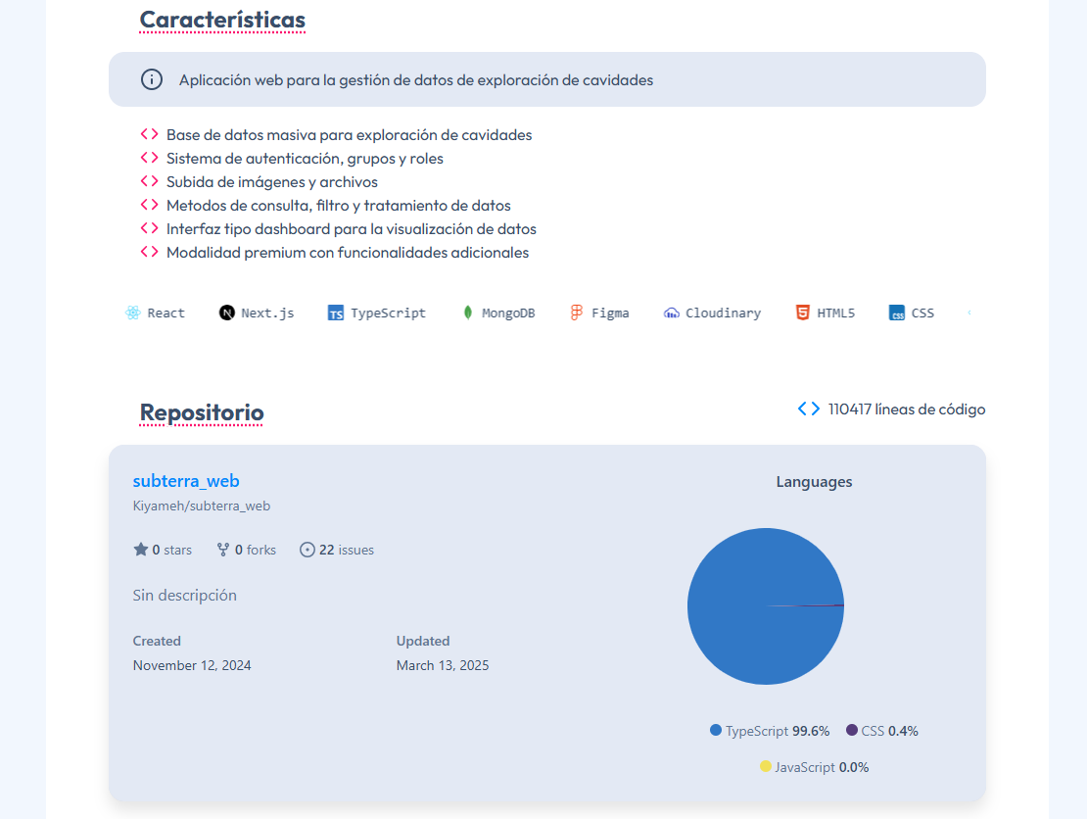Click the TypeScript tech label in the carousel
The width and height of the screenshot is (1087, 819).
pyautogui.click(x=388, y=313)
